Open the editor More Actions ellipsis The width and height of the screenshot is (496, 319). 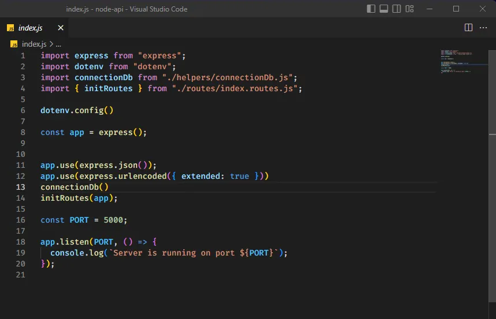483,28
